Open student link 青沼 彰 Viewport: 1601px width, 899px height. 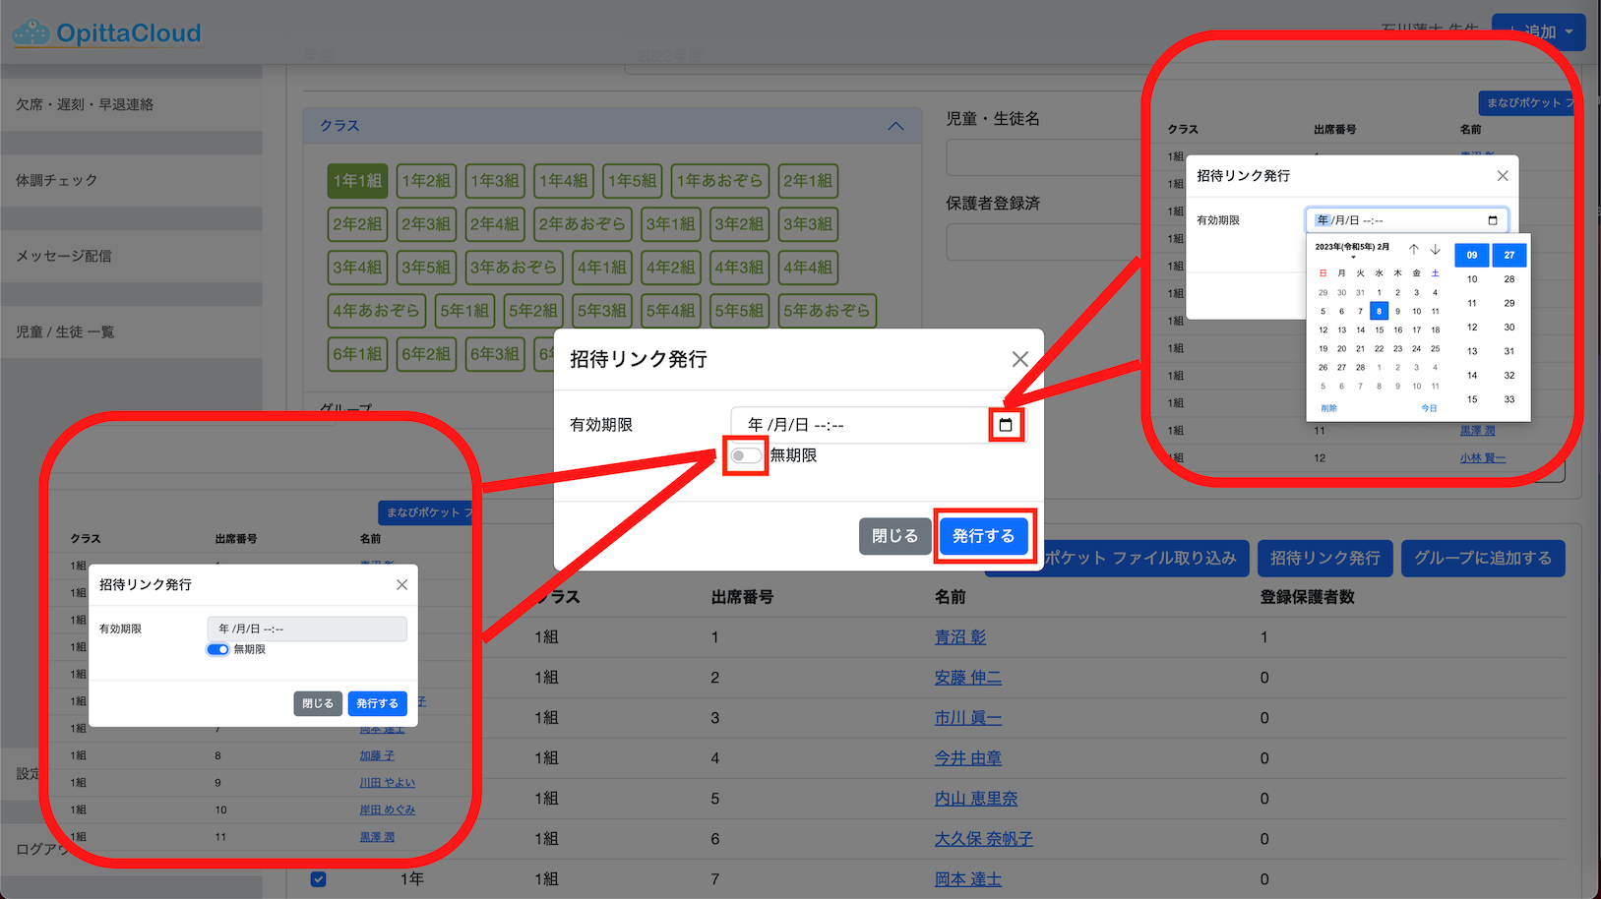point(960,637)
